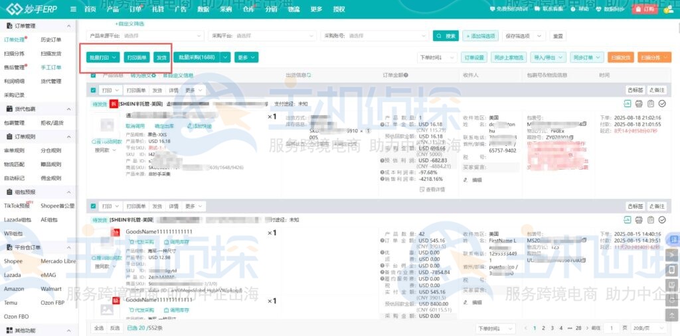Toggle the hamburger sidebar menu icon
680x336 pixels.
tap(73, 9)
